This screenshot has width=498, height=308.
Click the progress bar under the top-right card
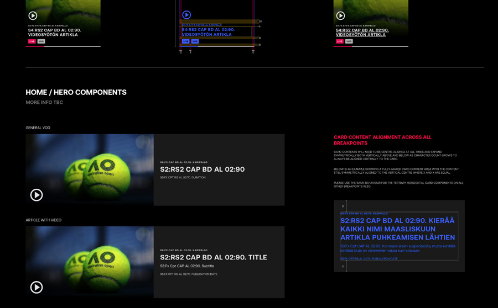371,46
